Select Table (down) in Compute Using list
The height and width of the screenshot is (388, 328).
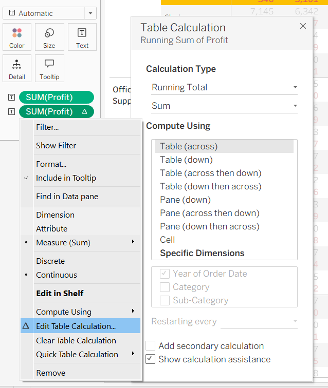[185, 160]
